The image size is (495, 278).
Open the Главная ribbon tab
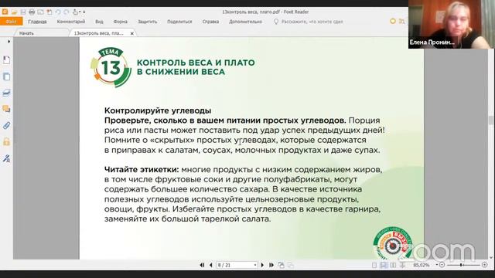pos(37,22)
